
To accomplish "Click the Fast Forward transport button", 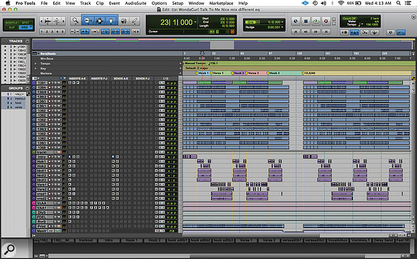I will point(316,32).
